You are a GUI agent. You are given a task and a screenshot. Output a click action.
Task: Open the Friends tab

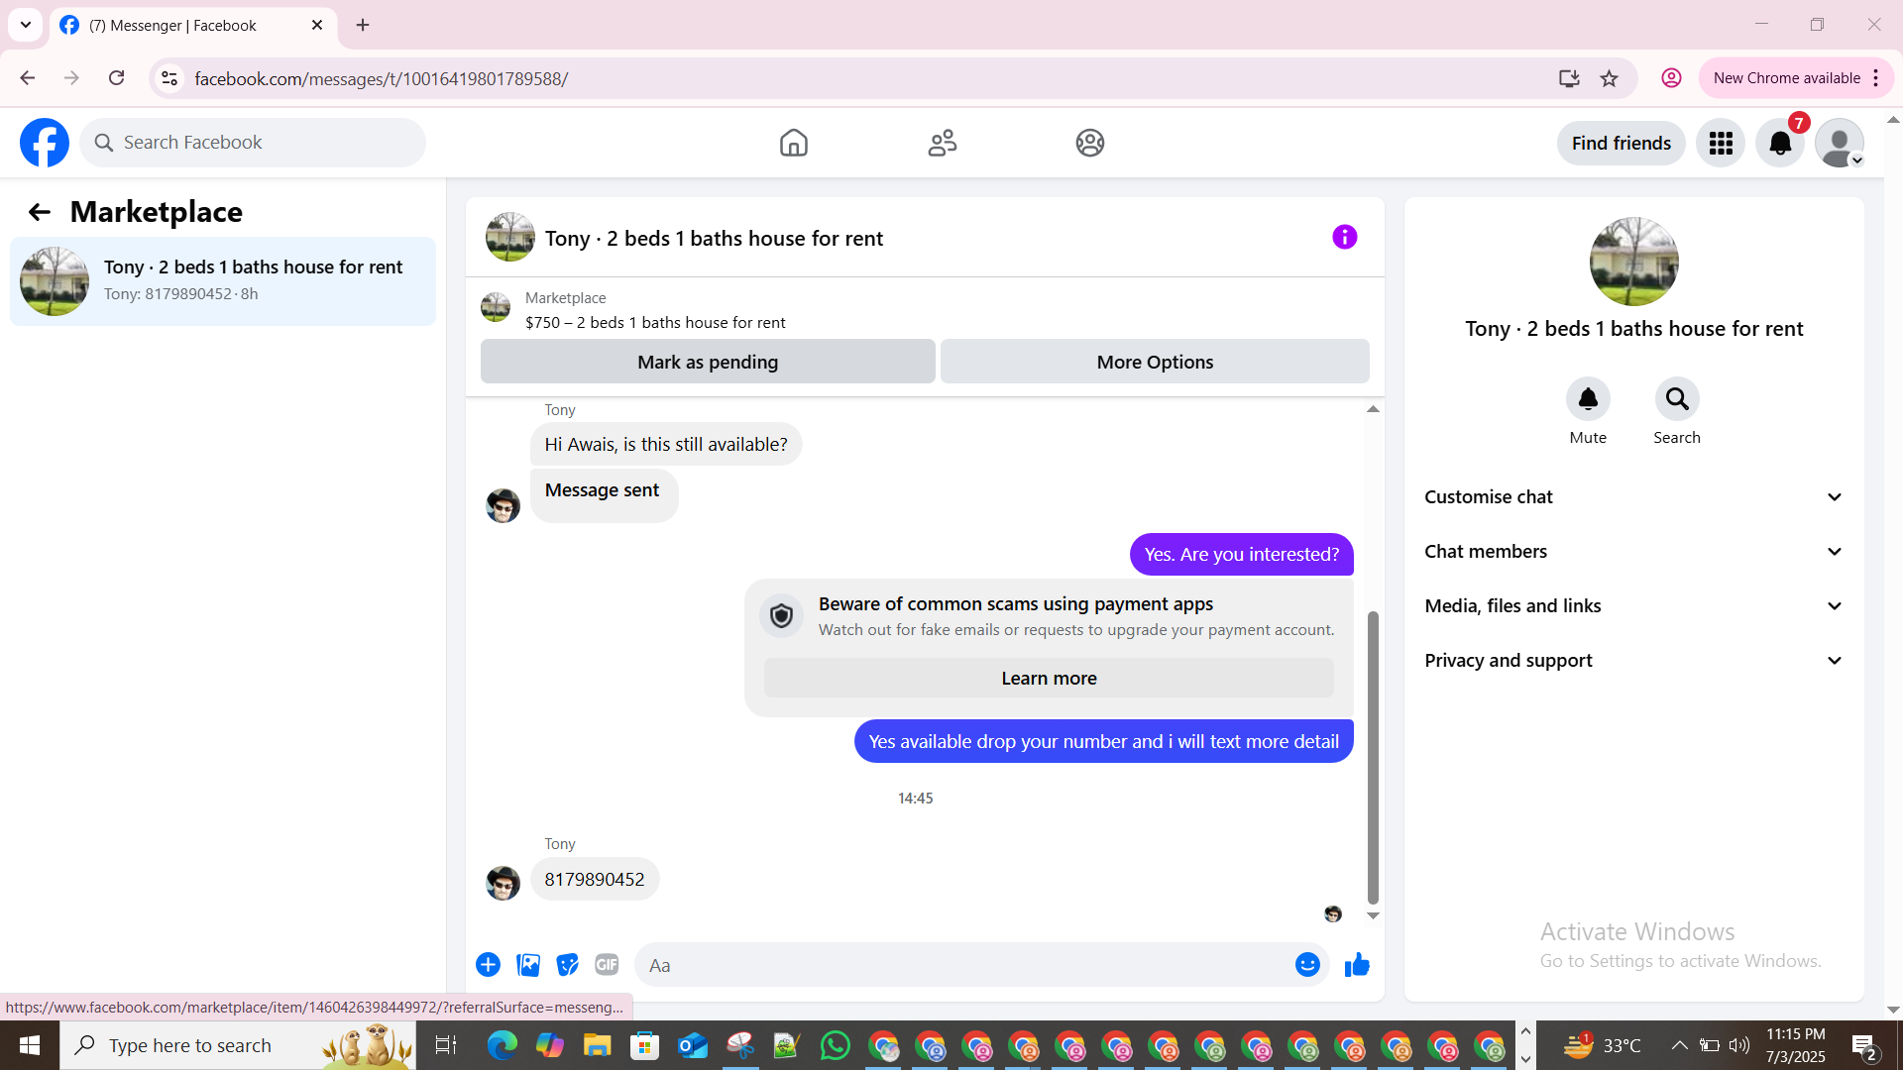(x=942, y=144)
